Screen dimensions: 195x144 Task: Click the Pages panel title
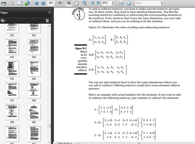tap(4, 13)
